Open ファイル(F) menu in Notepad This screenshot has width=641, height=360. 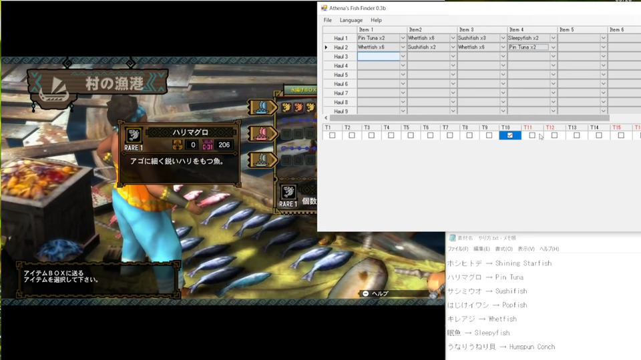point(458,249)
